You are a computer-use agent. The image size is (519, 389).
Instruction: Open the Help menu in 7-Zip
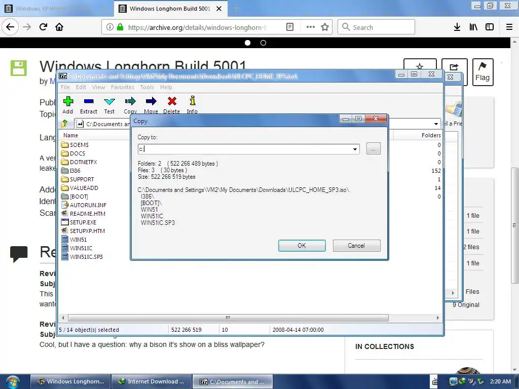tap(166, 87)
